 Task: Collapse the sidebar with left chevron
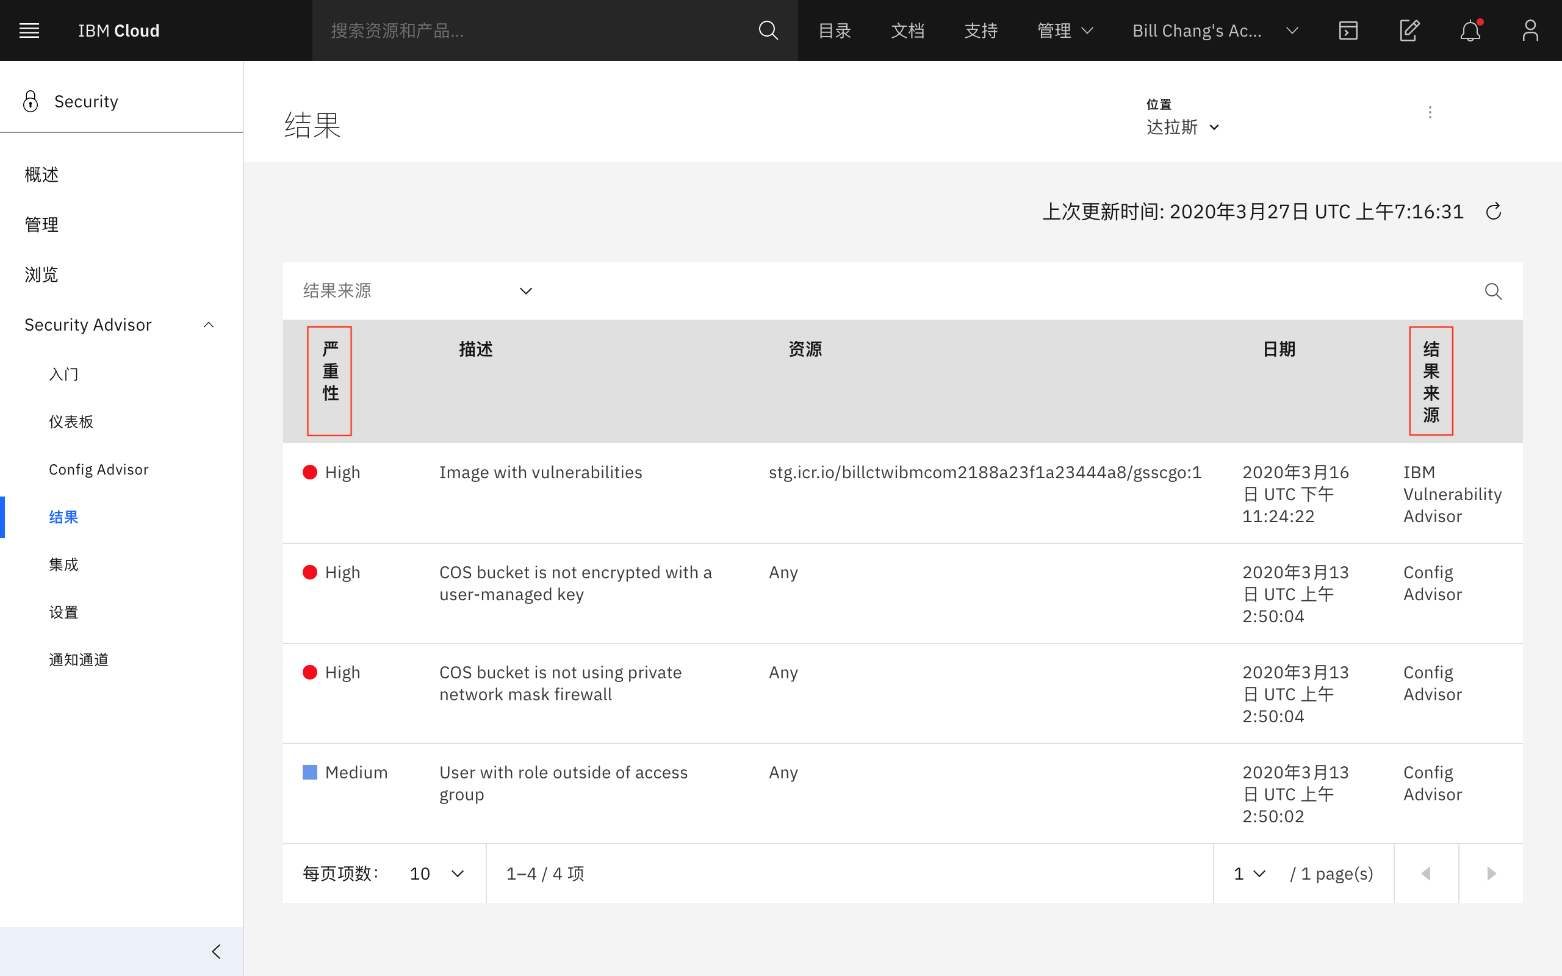click(216, 952)
